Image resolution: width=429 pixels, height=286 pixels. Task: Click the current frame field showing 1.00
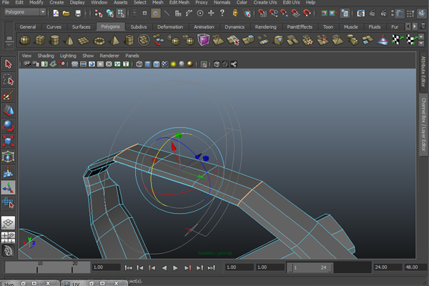(x=106, y=267)
